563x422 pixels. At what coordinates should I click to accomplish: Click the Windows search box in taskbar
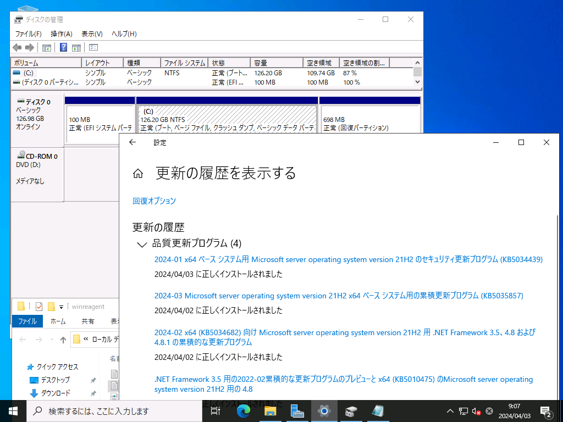click(115, 411)
